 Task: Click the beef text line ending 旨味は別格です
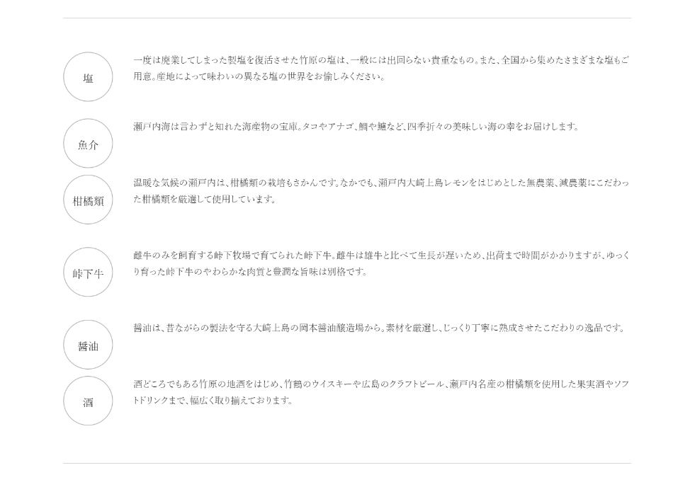coord(250,272)
